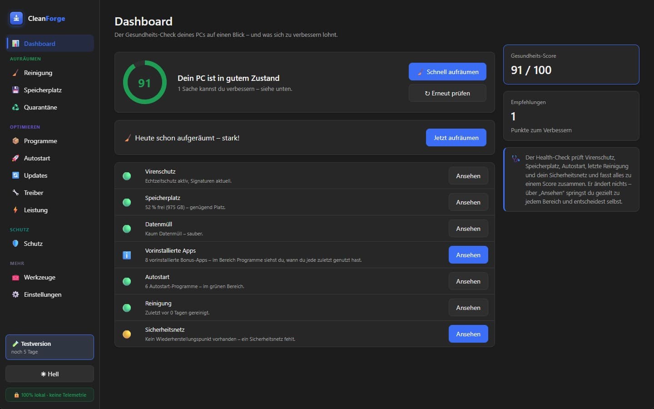Screen dimensions: 654x409
Task: Click the lock icon in the 100% lokal badge
Action: 16,395
